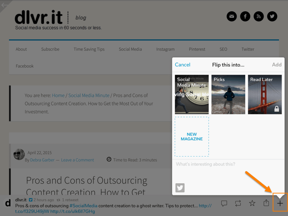Click Add in the flip dialog
288x216 pixels.
coord(277,65)
